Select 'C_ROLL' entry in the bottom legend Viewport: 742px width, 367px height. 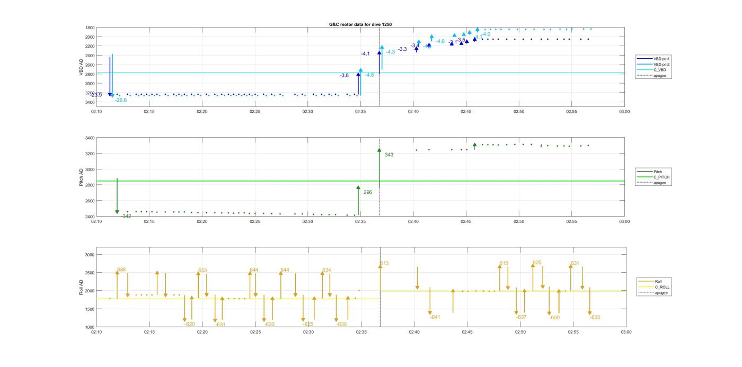click(x=662, y=287)
